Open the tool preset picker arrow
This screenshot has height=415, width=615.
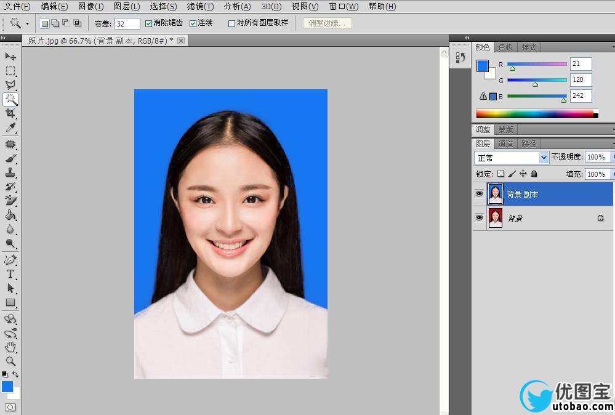pyautogui.click(x=27, y=23)
